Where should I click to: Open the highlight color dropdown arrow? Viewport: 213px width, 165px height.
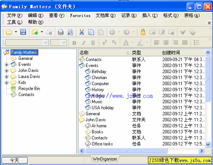pos(147,43)
